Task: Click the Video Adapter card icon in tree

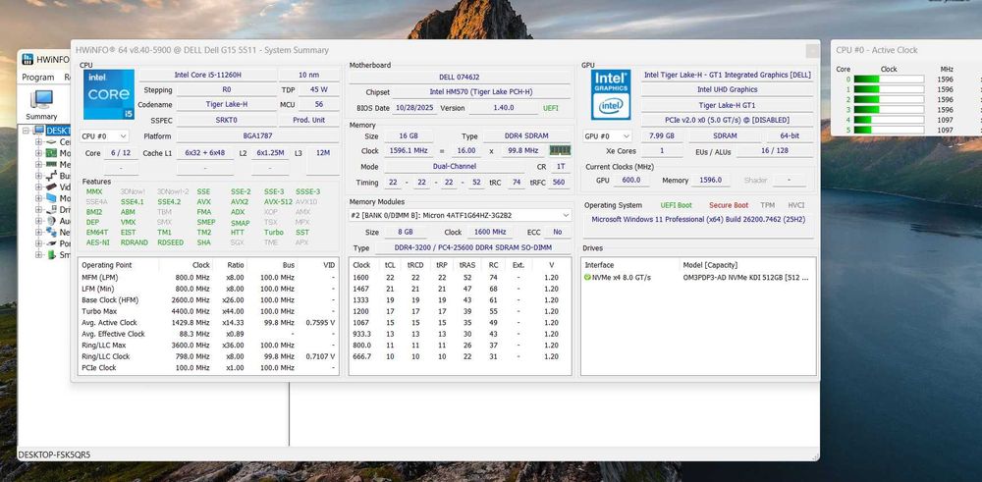Action: tap(51, 187)
